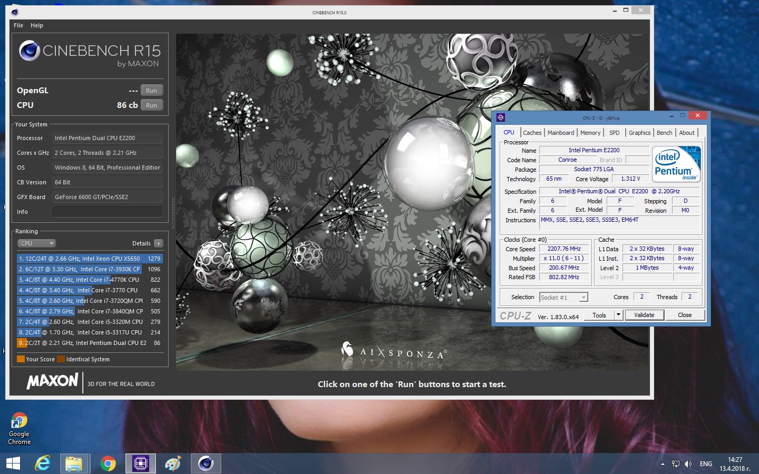This screenshot has width=759, height=474.
Task: Switch to Mainboard tab in CPU-Z
Action: point(561,133)
